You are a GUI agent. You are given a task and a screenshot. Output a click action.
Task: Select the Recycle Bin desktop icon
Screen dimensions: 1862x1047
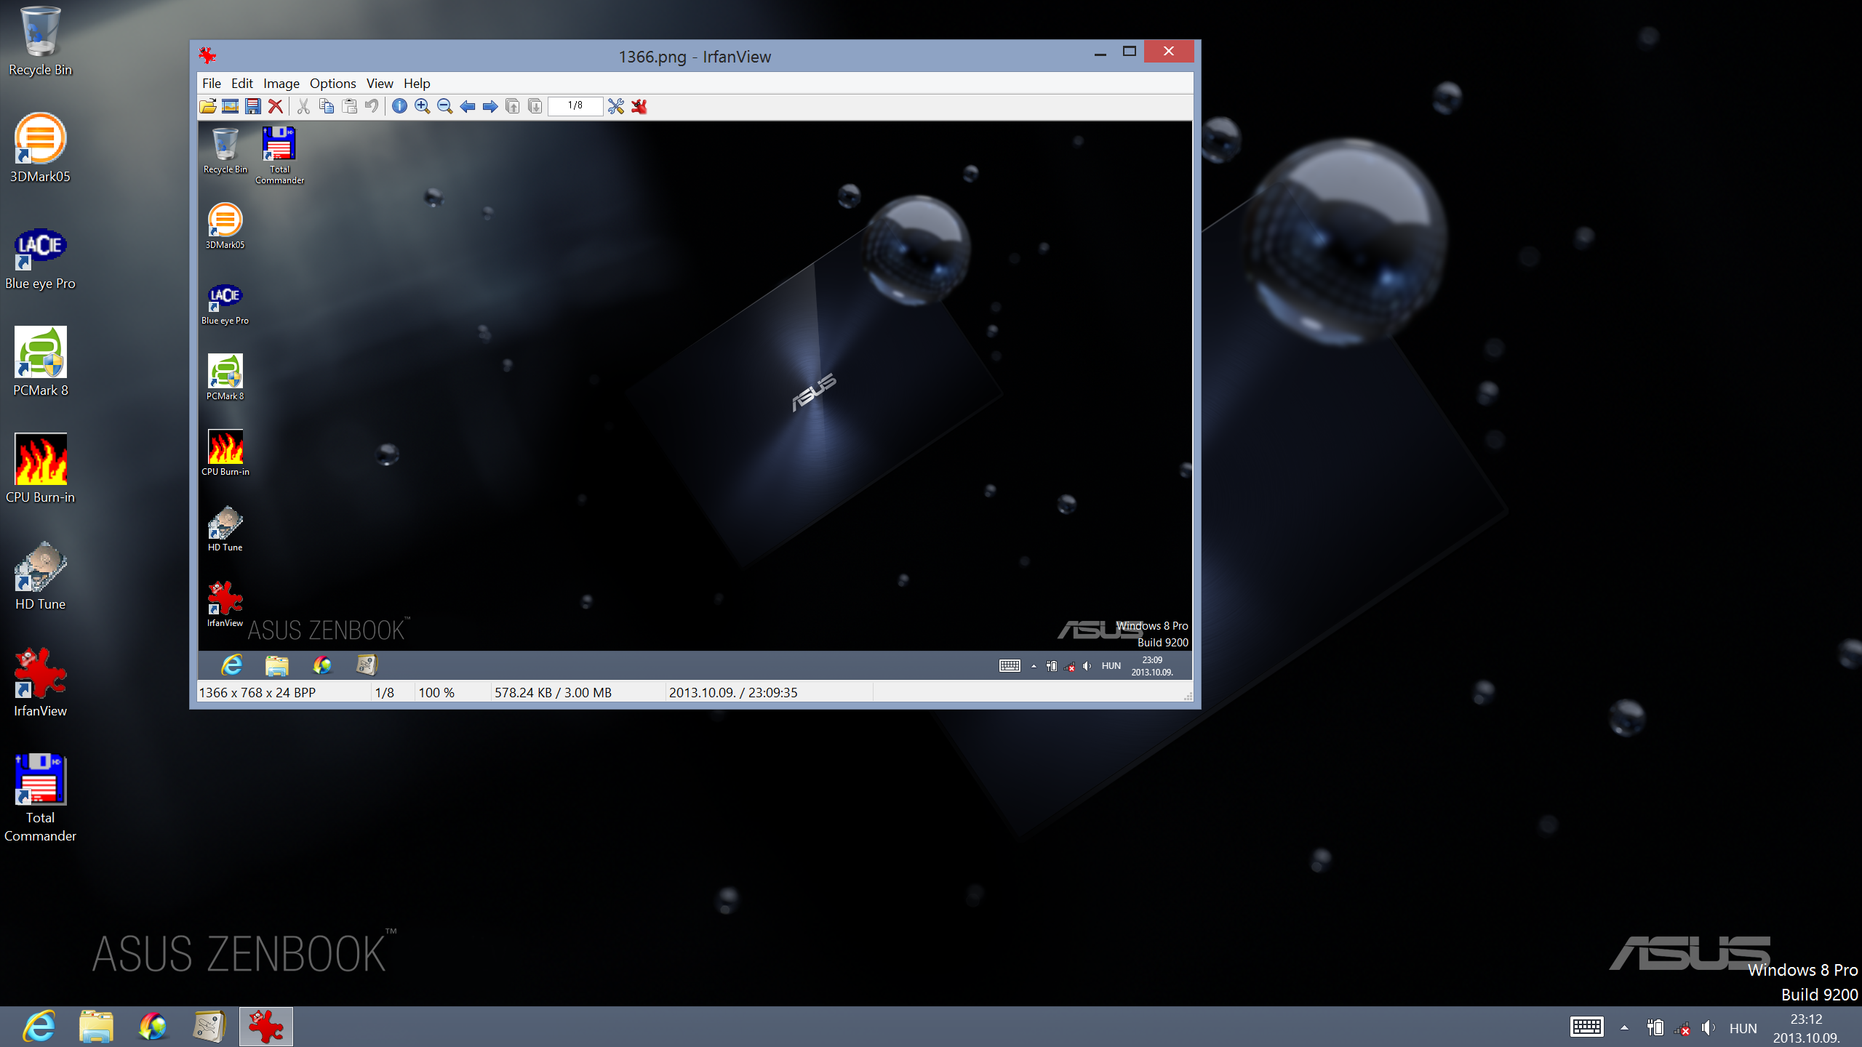[40, 41]
